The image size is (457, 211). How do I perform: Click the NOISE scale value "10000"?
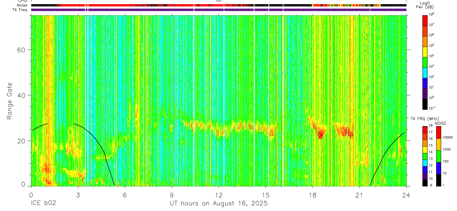448,137
